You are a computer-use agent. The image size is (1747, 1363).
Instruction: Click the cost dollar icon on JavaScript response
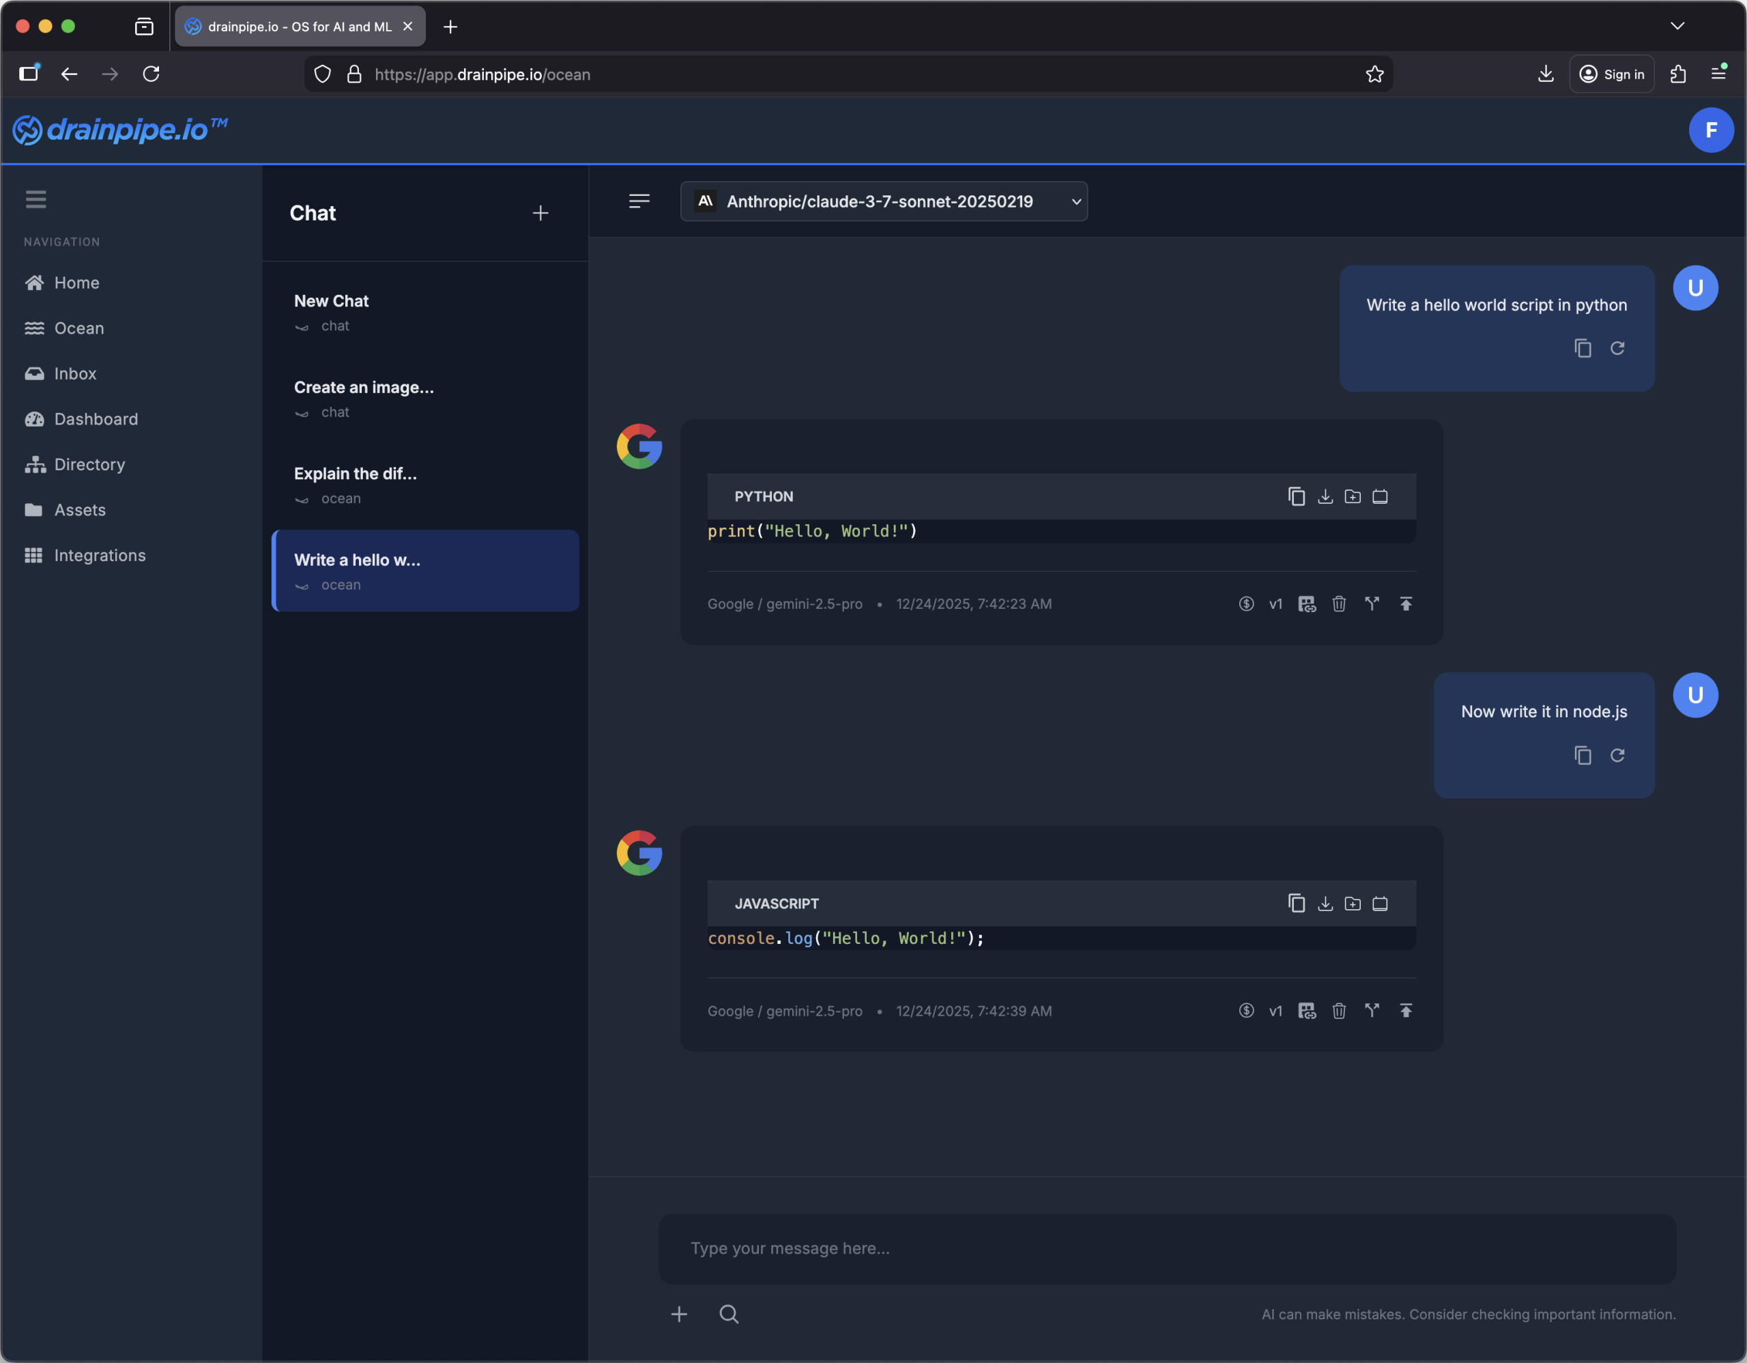1245,1011
